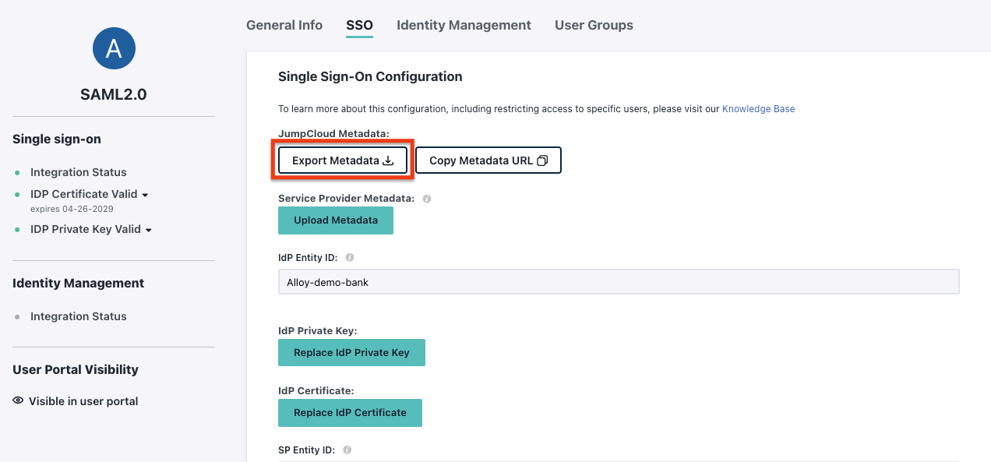Image resolution: width=991 pixels, height=462 pixels.
Task: Click green status dot for IDP Certificate Valid
Action: [17, 195]
